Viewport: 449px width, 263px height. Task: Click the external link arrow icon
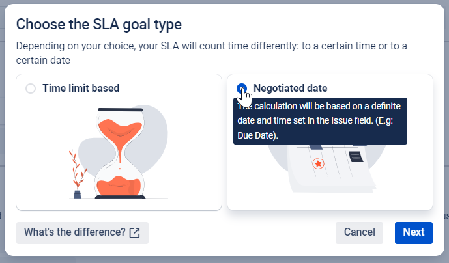[135, 233]
